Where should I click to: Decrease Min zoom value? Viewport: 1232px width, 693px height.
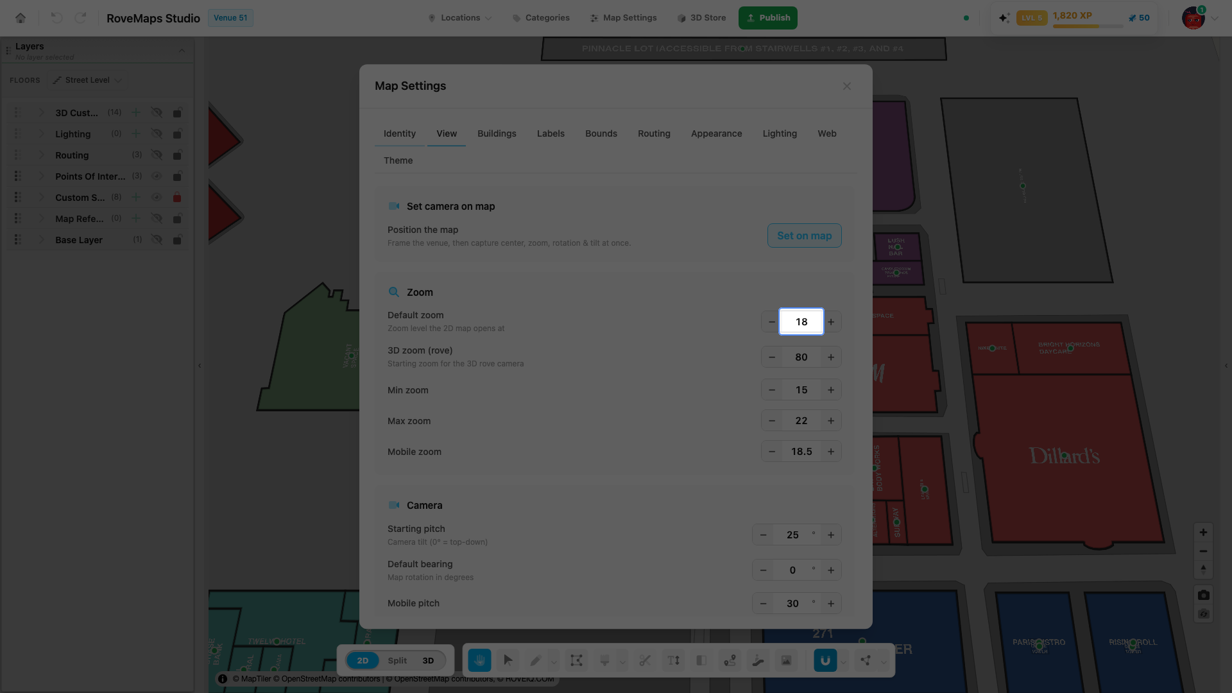772,389
